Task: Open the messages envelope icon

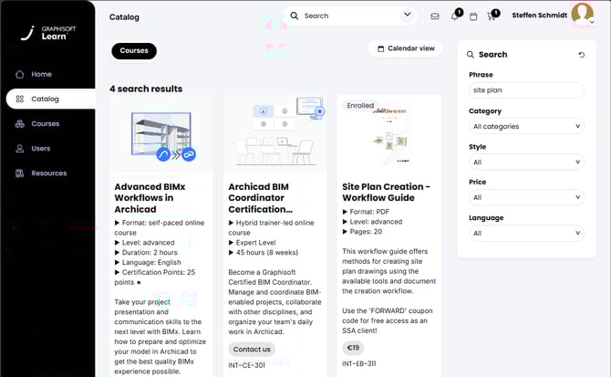Action: (435, 16)
